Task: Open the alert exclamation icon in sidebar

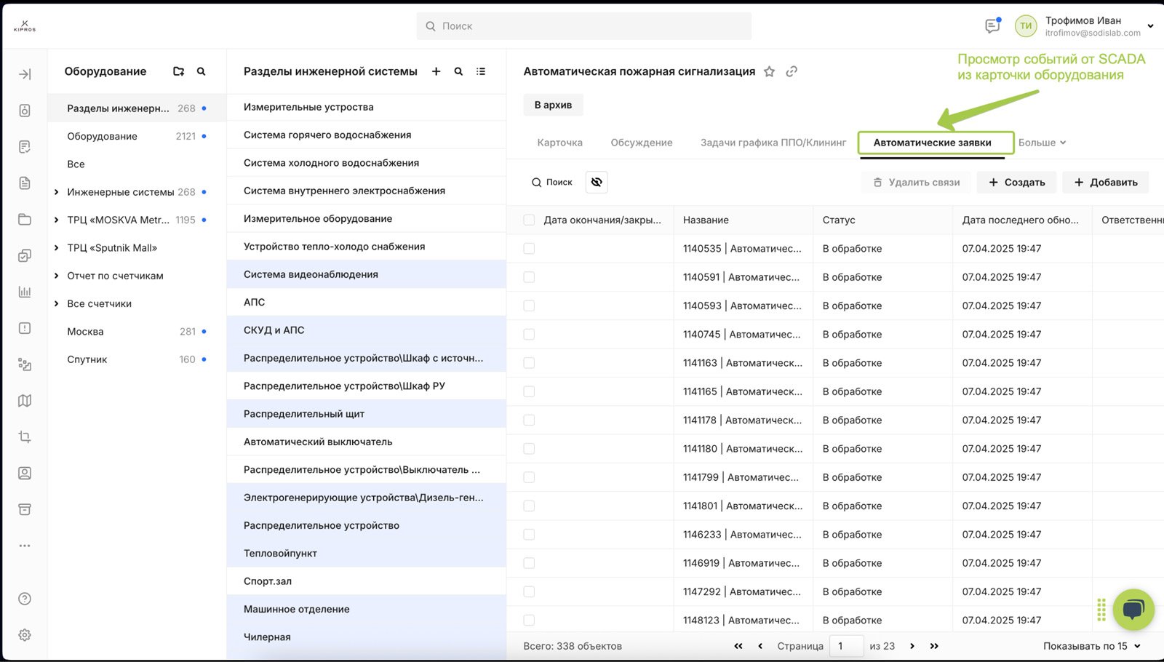Action: 25,328
